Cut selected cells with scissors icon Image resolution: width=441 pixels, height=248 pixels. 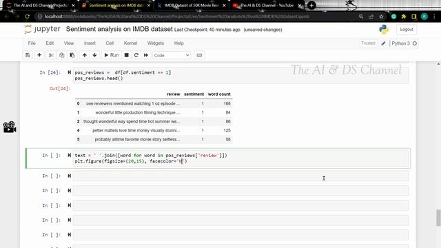[51, 55]
